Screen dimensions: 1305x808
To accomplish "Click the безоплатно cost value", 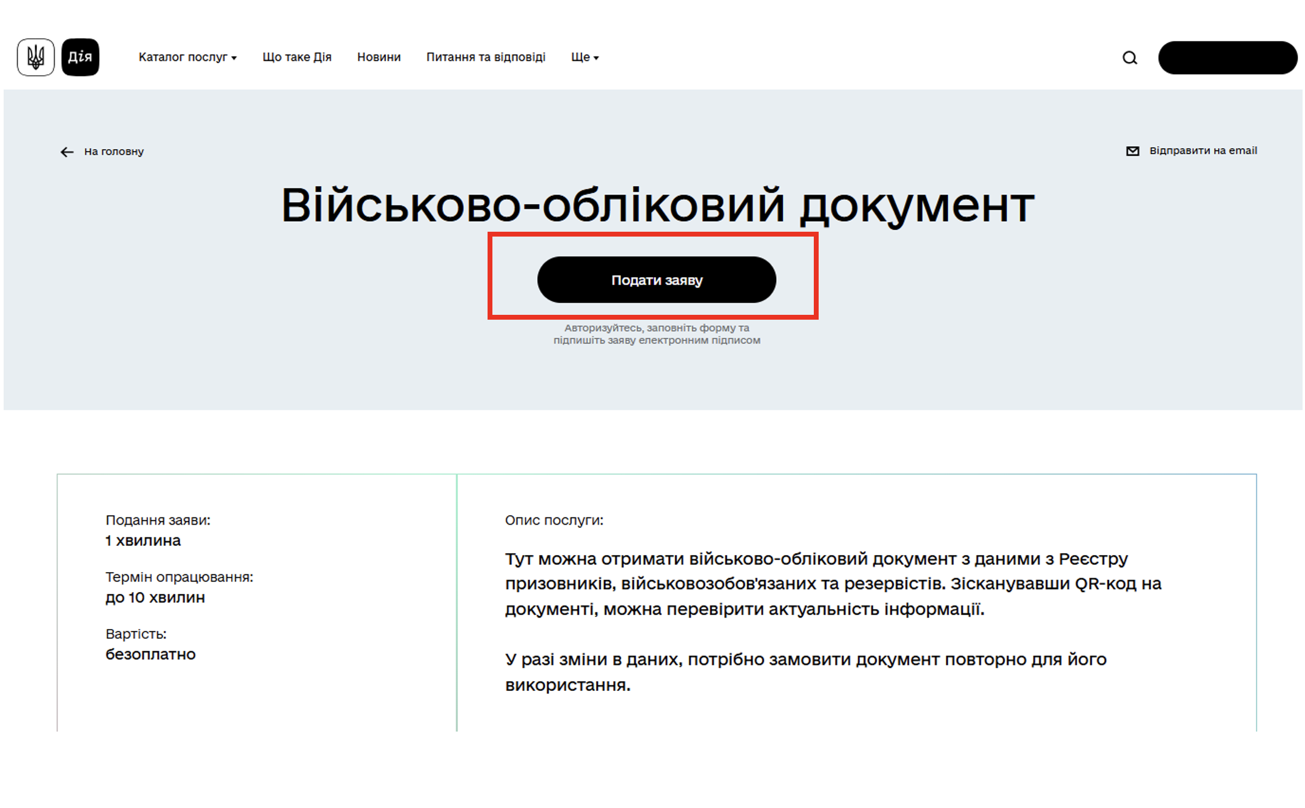I will (150, 654).
